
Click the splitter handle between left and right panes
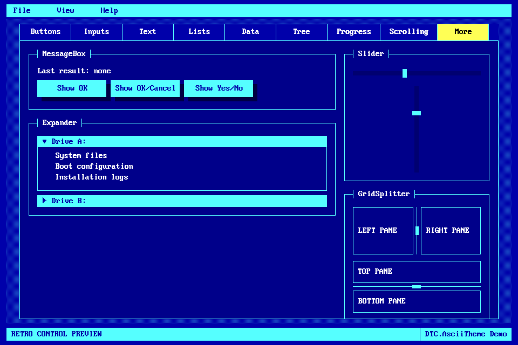click(417, 231)
